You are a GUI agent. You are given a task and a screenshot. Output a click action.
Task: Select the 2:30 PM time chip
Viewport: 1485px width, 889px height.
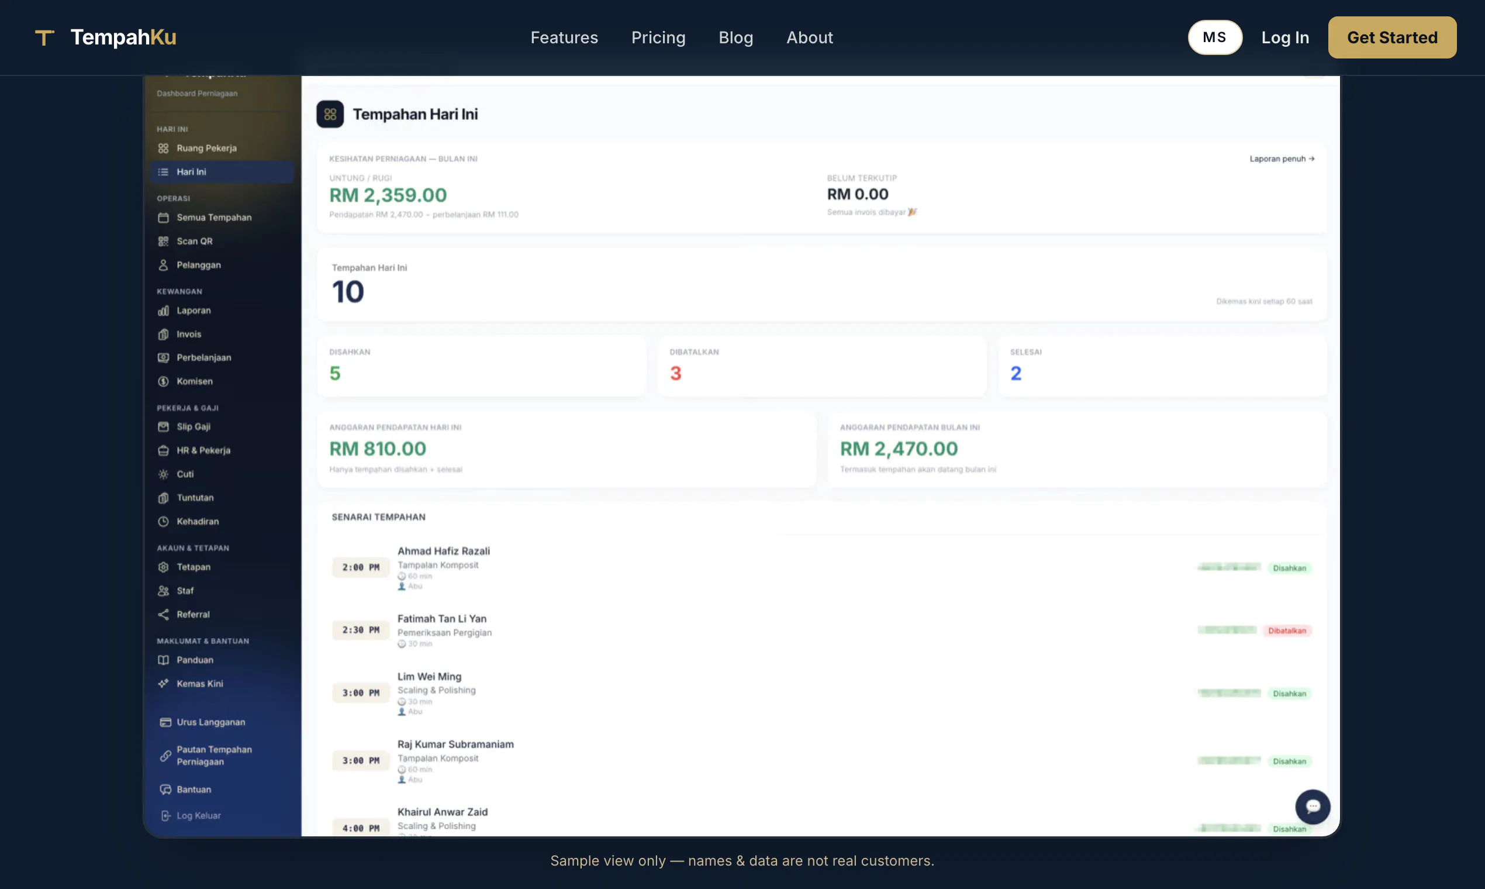361,630
